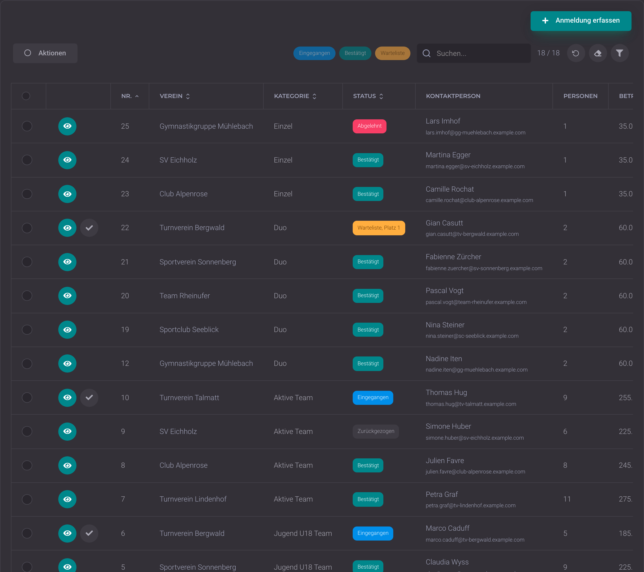
Task: View Sportclub Seeblick registration via eye icon
Action: point(67,329)
